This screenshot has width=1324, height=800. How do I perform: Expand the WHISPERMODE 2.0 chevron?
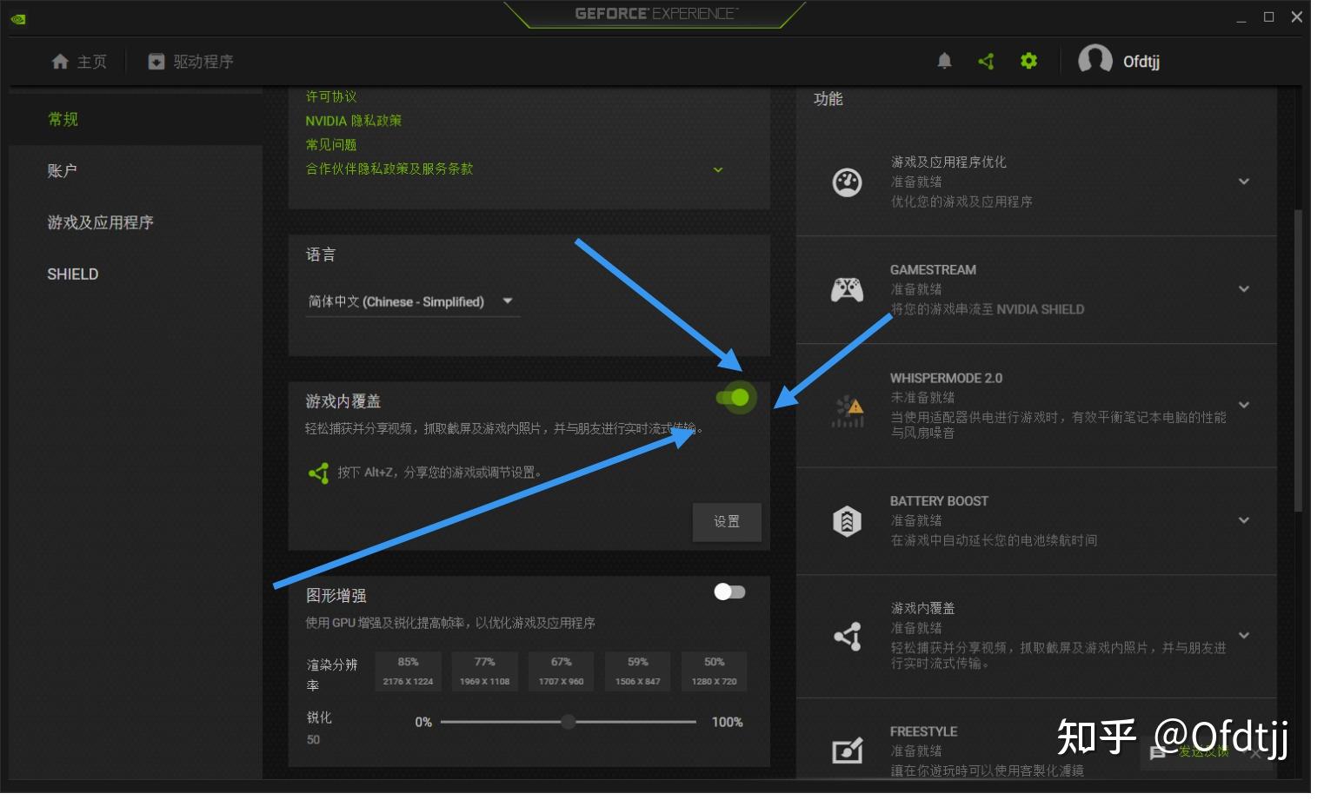(x=1244, y=405)
